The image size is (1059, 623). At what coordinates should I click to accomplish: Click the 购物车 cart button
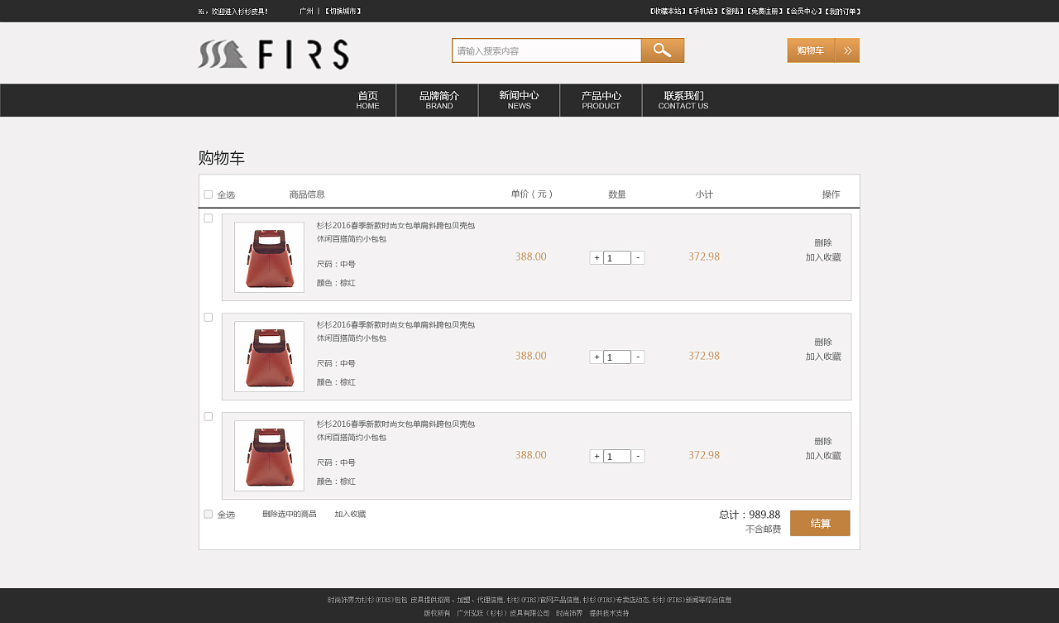811,50
